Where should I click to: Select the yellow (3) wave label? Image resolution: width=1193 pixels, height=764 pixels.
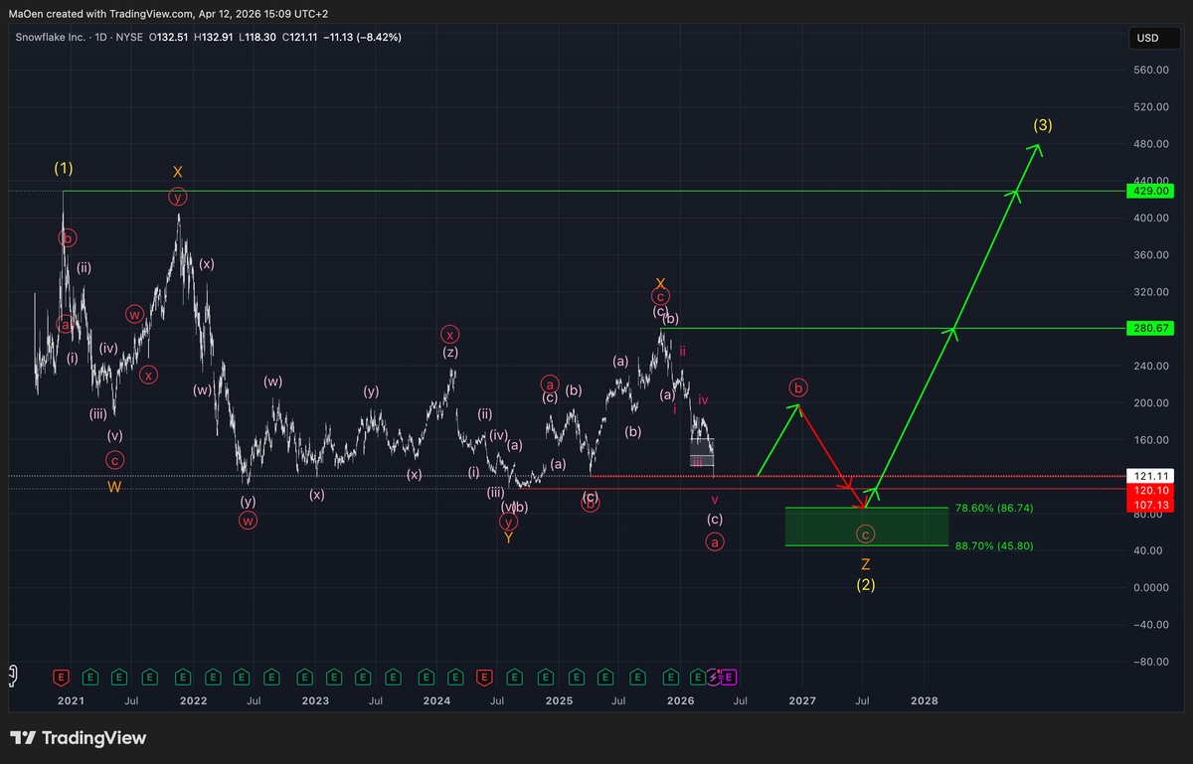[x=1042, y=125]
